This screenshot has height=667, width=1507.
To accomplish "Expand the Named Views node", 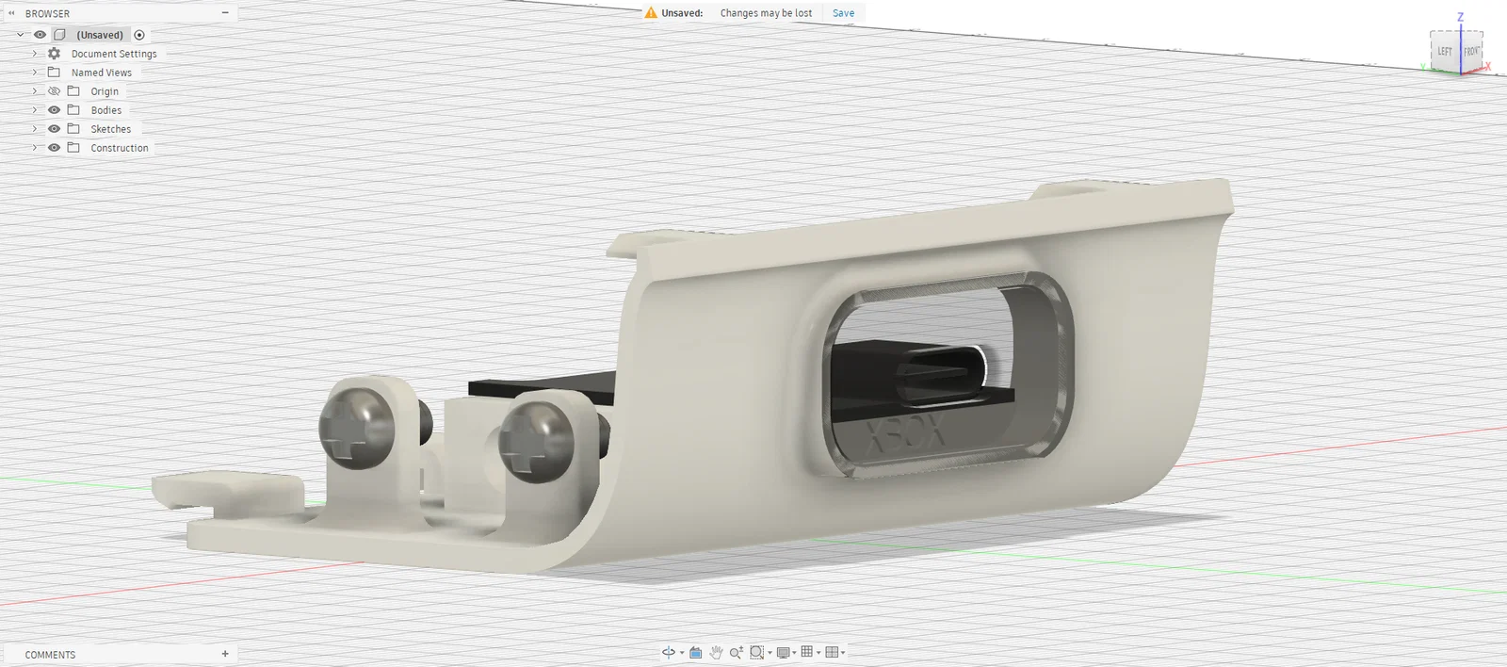I will coord(35,73).
